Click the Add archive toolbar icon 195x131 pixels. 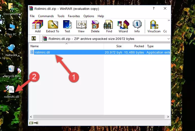38,26
